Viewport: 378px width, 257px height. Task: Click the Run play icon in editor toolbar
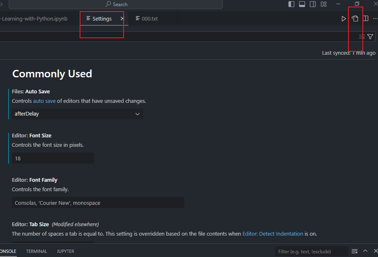[x=344, y=19]
